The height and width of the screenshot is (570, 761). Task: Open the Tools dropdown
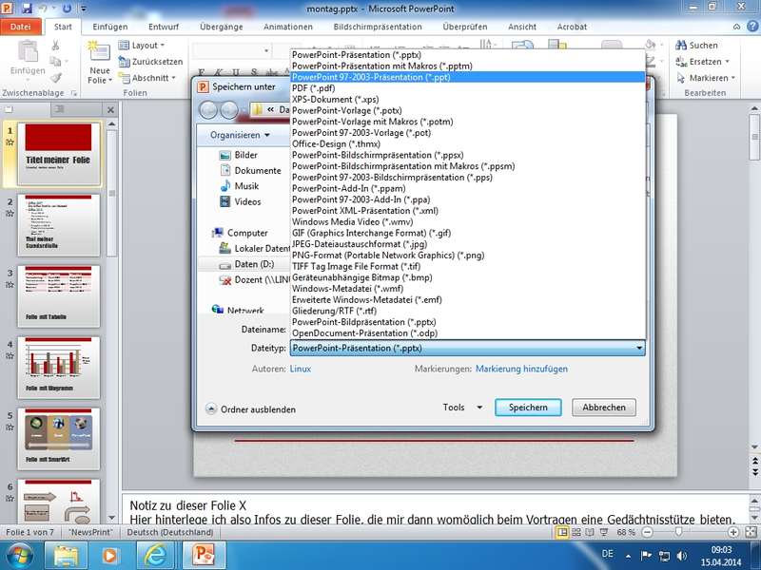click(462, 408)
